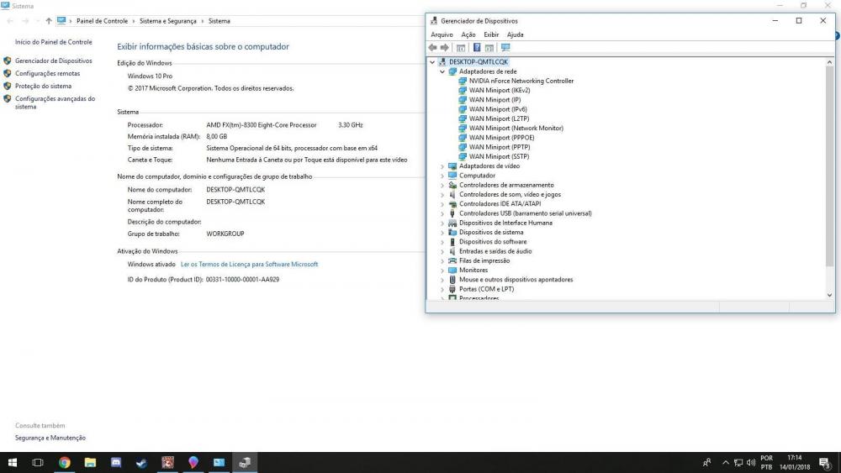Viewport: 841px width, 473px height.
Task: Expand the Adaptadores de vídeo category
Action: [x=442, y=166]
